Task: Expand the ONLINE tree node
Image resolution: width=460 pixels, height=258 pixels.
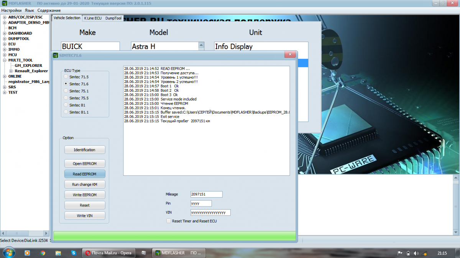Action: point(5,76)
